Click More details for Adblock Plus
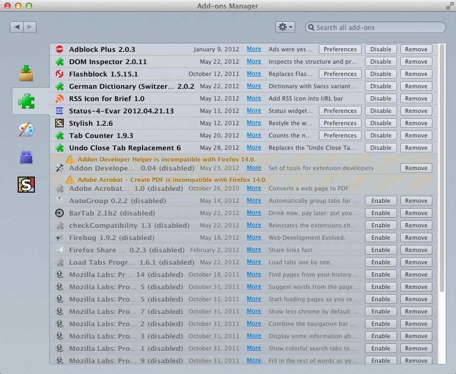This screenshot has width=456, height=374. click(x=253, y=49)
